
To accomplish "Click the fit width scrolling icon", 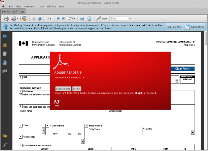I will [82, 18].
